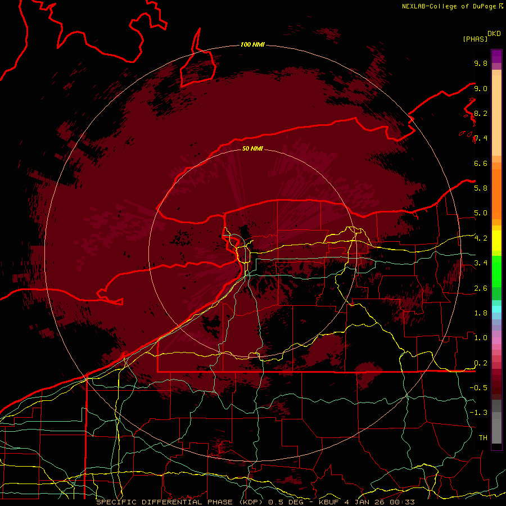The height and width of the screenshot is (506, 506).
Task: Click the 6.6 legend value
Action: [x=481, y=163]
